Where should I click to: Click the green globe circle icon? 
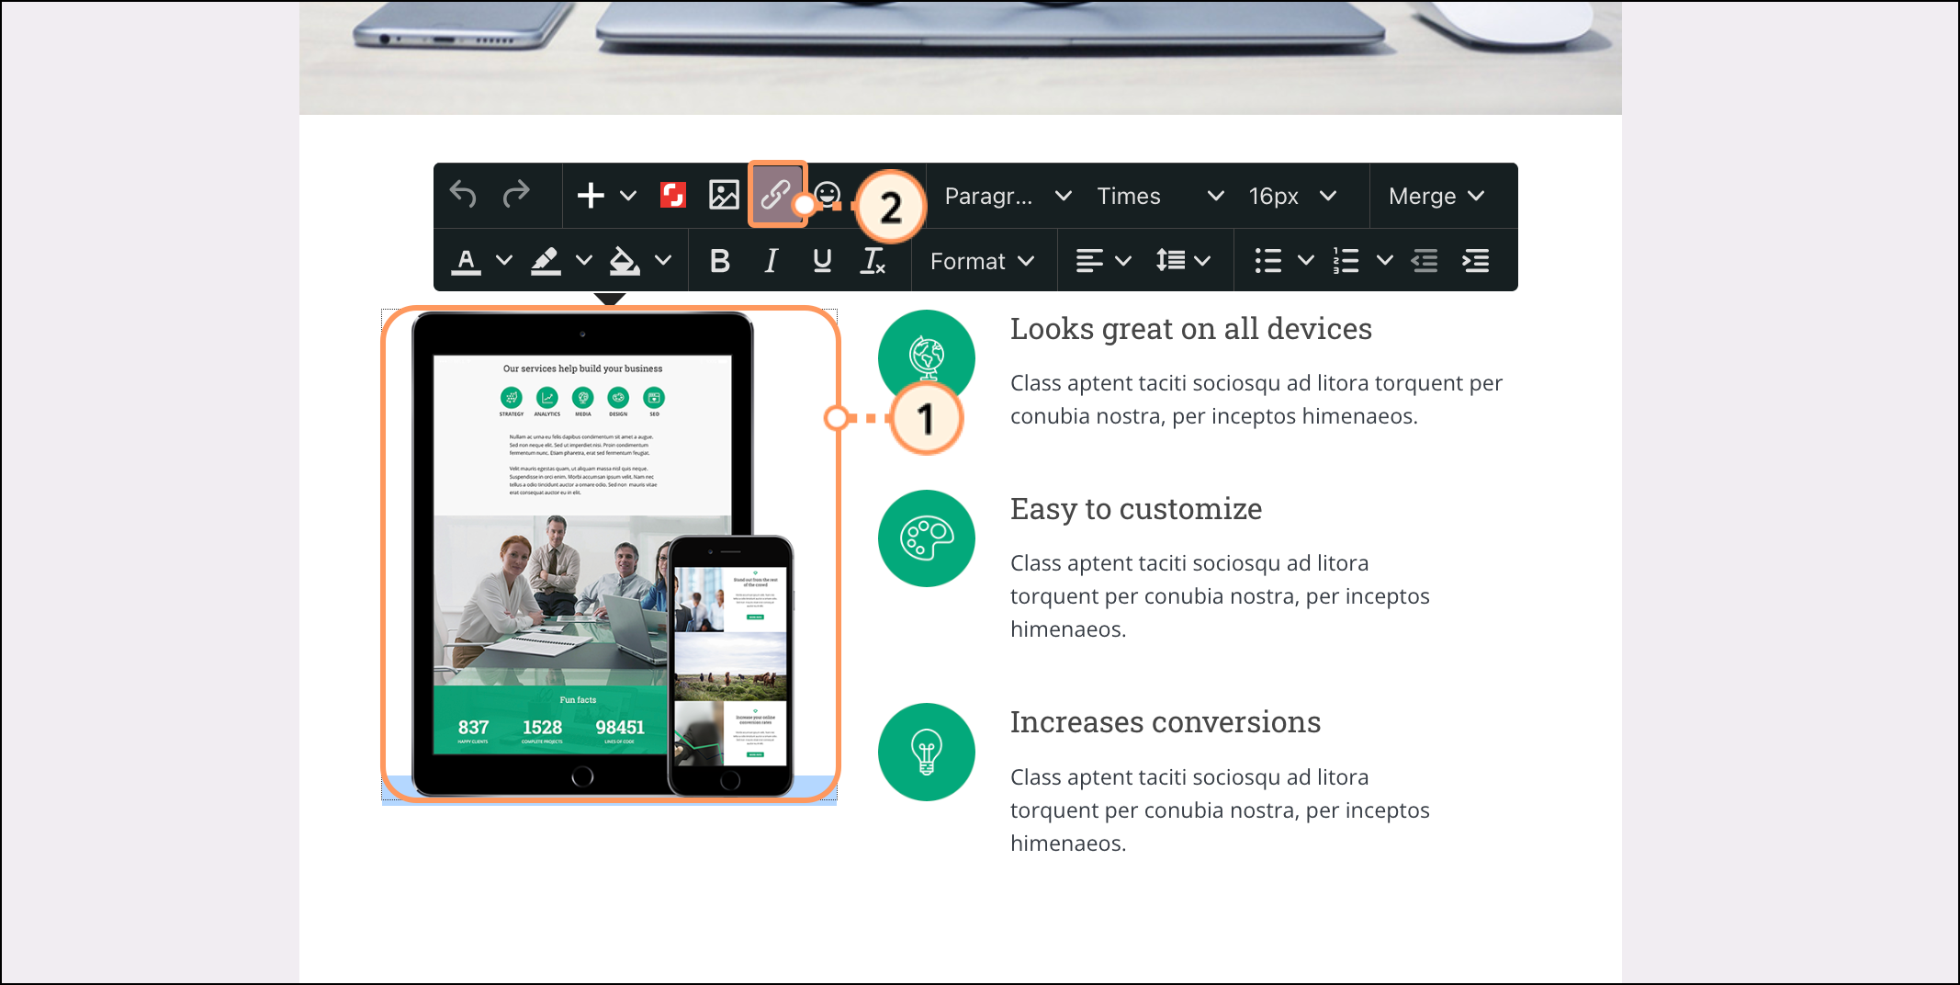tap(927, 358)
